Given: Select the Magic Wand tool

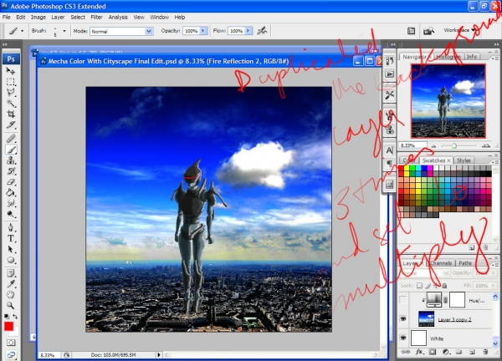Looking at the screenshot, I should [x=11, y=103].
